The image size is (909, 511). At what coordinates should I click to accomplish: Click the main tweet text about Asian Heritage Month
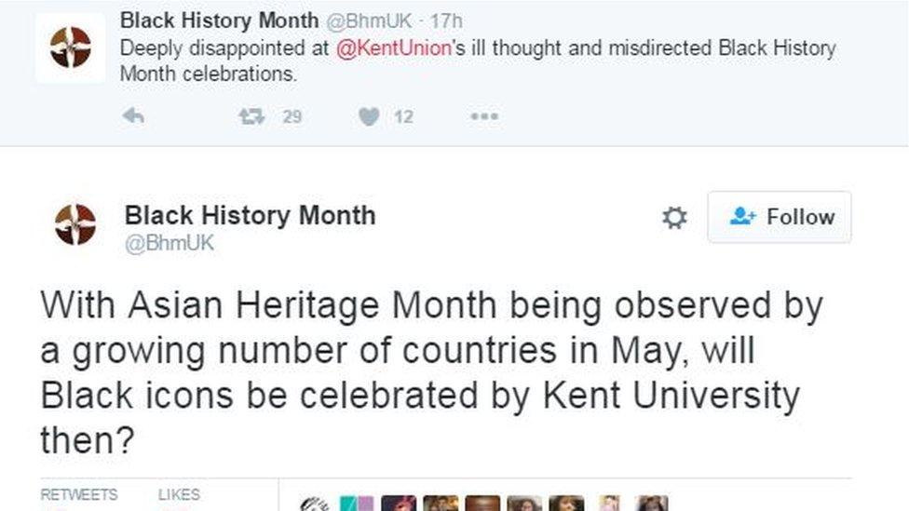point(419,373)
